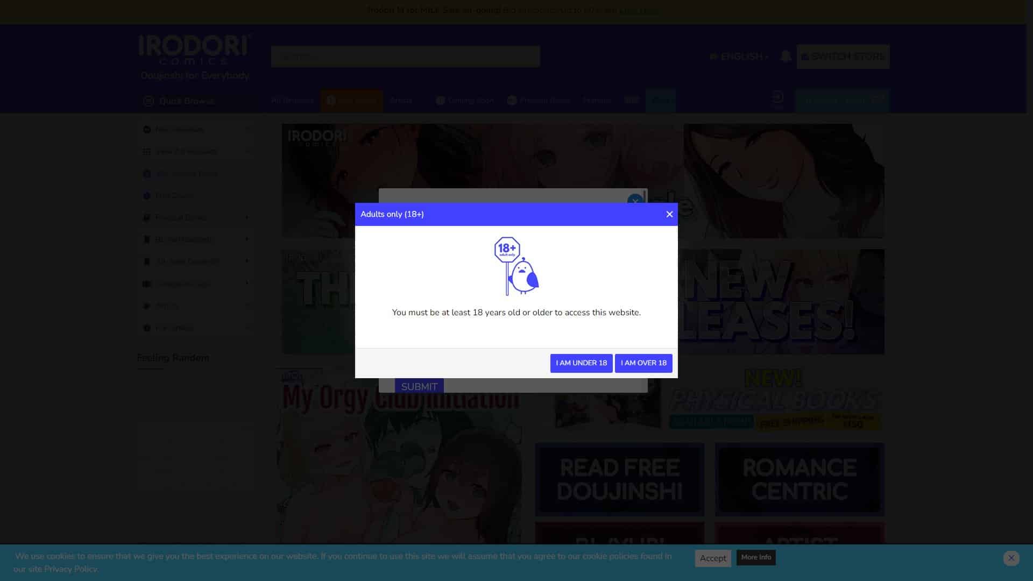Click the search input field in the header
1033x581 pixels.
406,56
